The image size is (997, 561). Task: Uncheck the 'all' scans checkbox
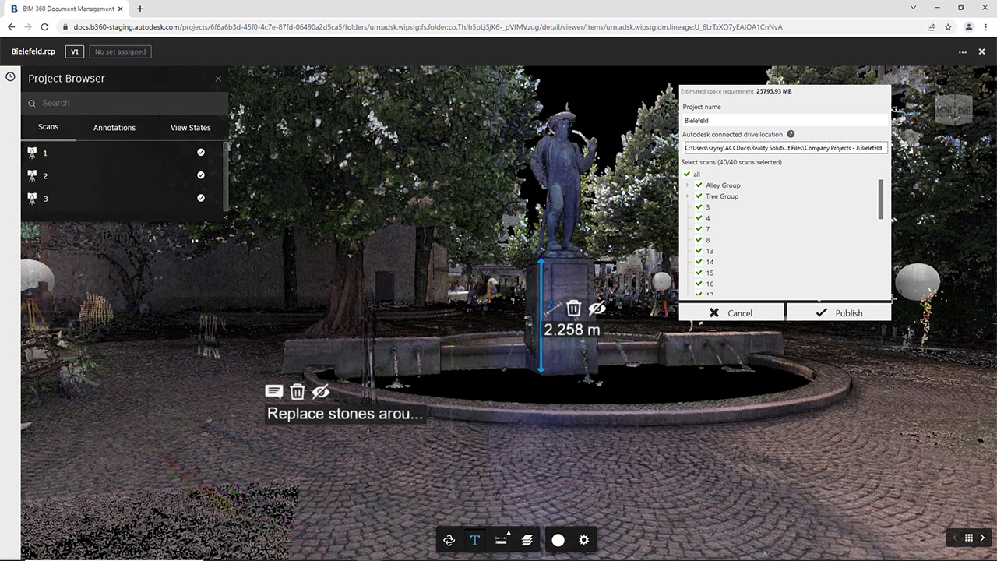[x=687, y=174]
